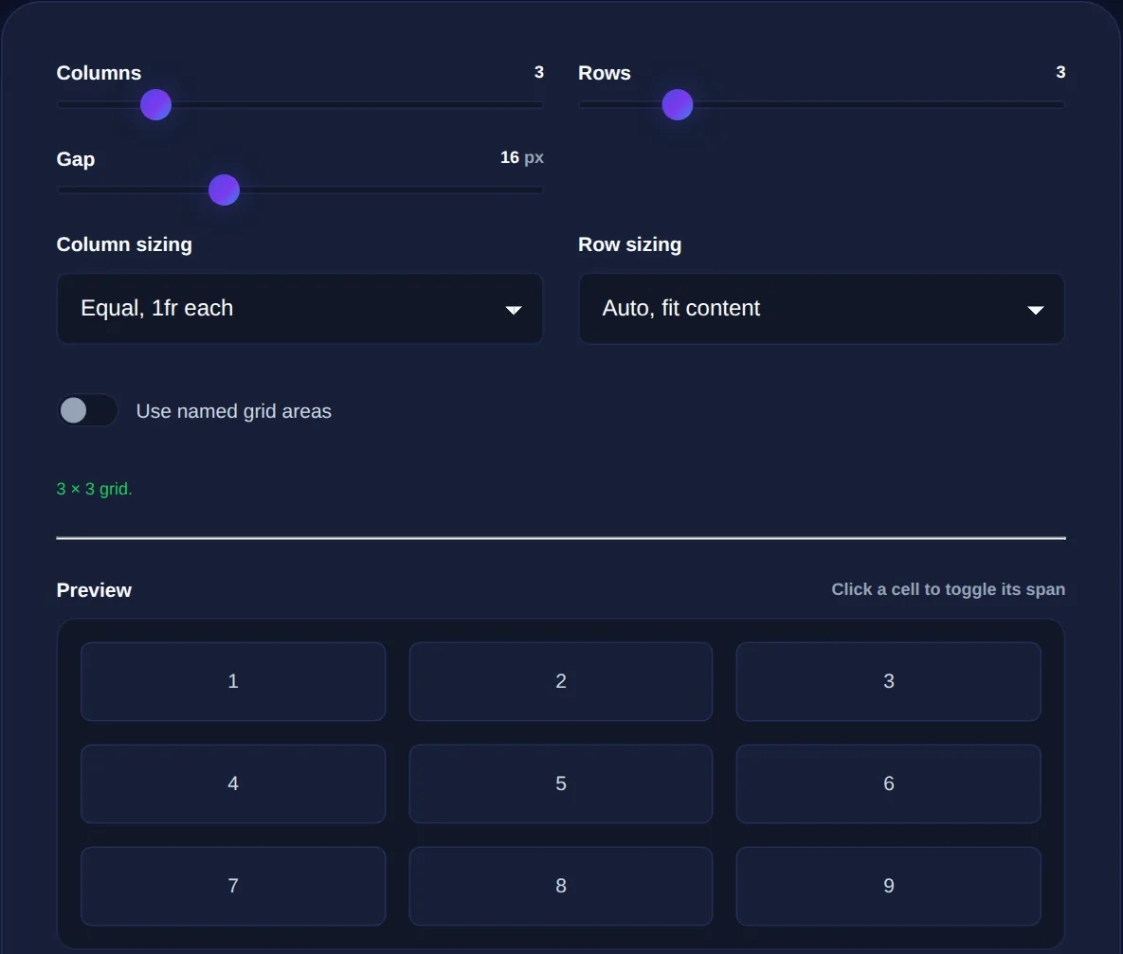Click the Column sizing dropdown arrow
This screenshot has height=954, width=1123.
point(513,310)
